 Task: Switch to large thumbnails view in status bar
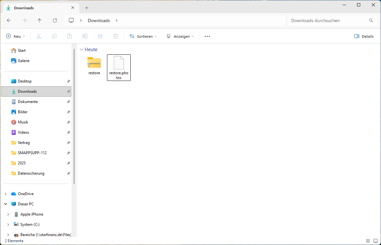point(376,241)
